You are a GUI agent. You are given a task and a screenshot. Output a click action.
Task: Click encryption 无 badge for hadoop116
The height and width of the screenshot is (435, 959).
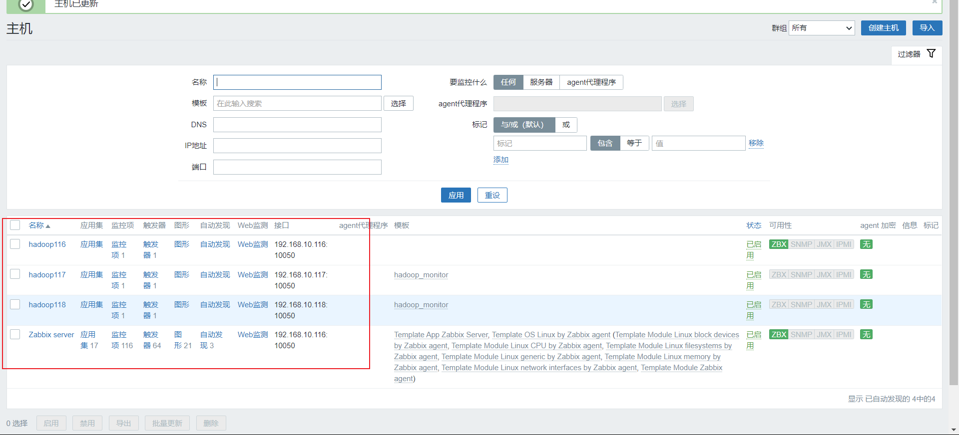pyautogui.click(x=866, y=244)
